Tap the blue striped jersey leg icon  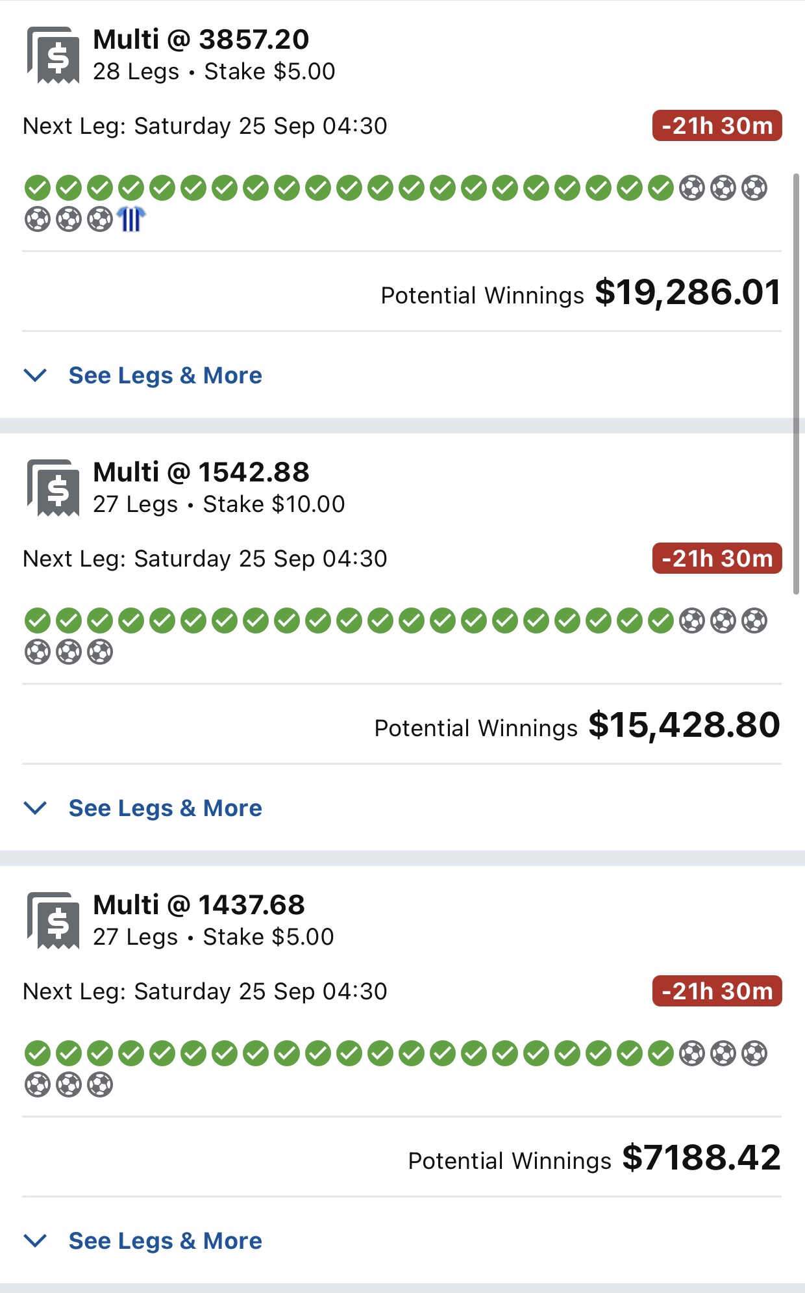(131, 219)
